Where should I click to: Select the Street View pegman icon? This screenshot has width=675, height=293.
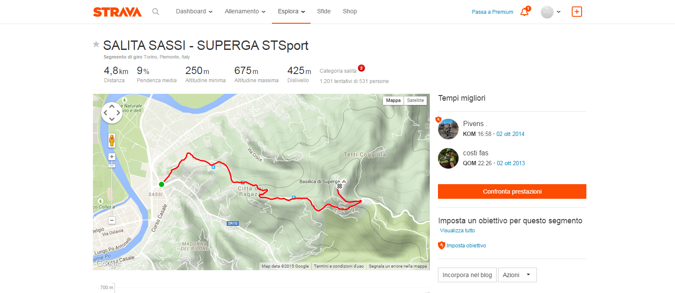(112, 140)
